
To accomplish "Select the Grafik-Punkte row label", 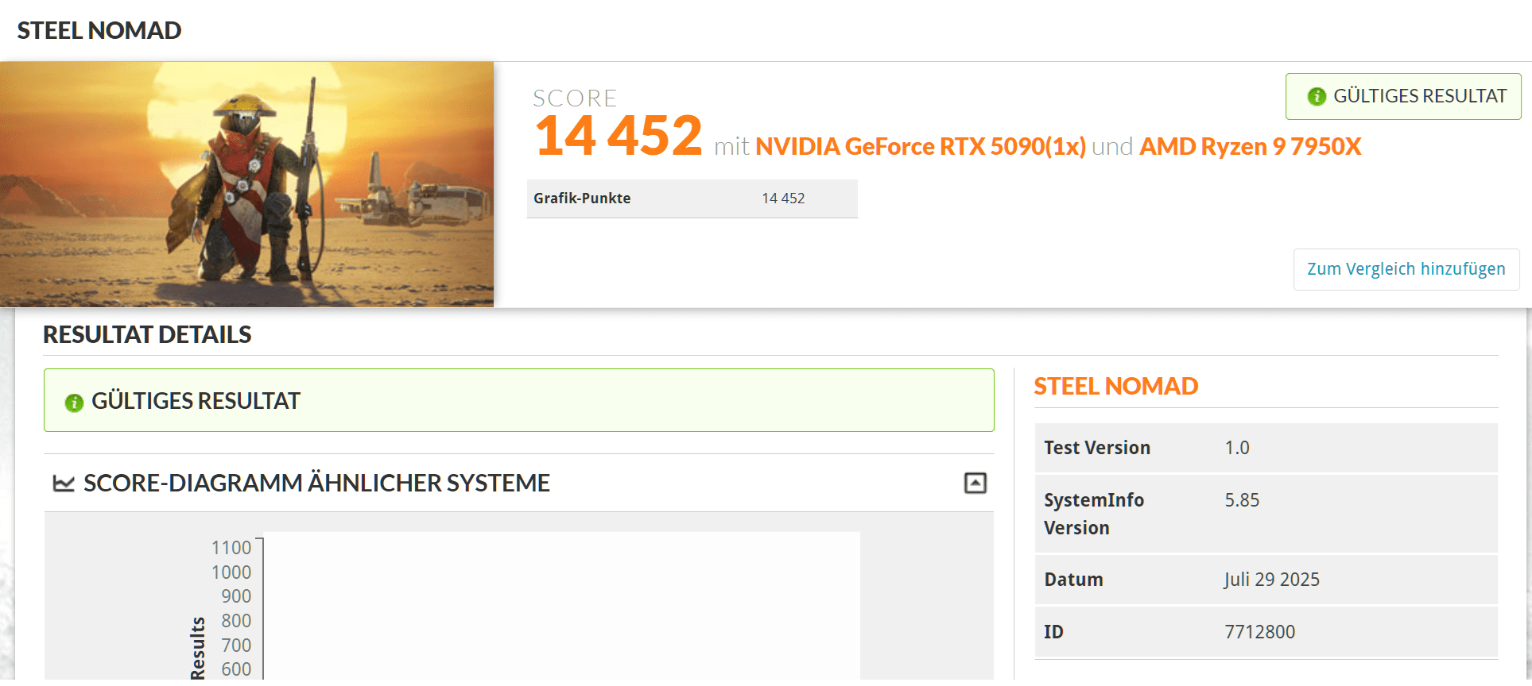I will pos(582,198).
